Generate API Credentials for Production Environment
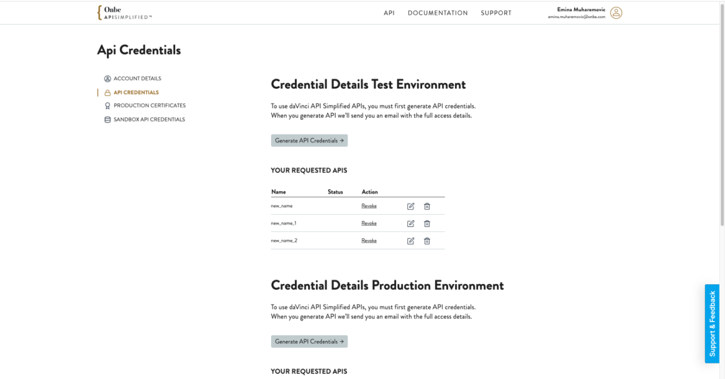725x379 pixels. coord(309,342)
